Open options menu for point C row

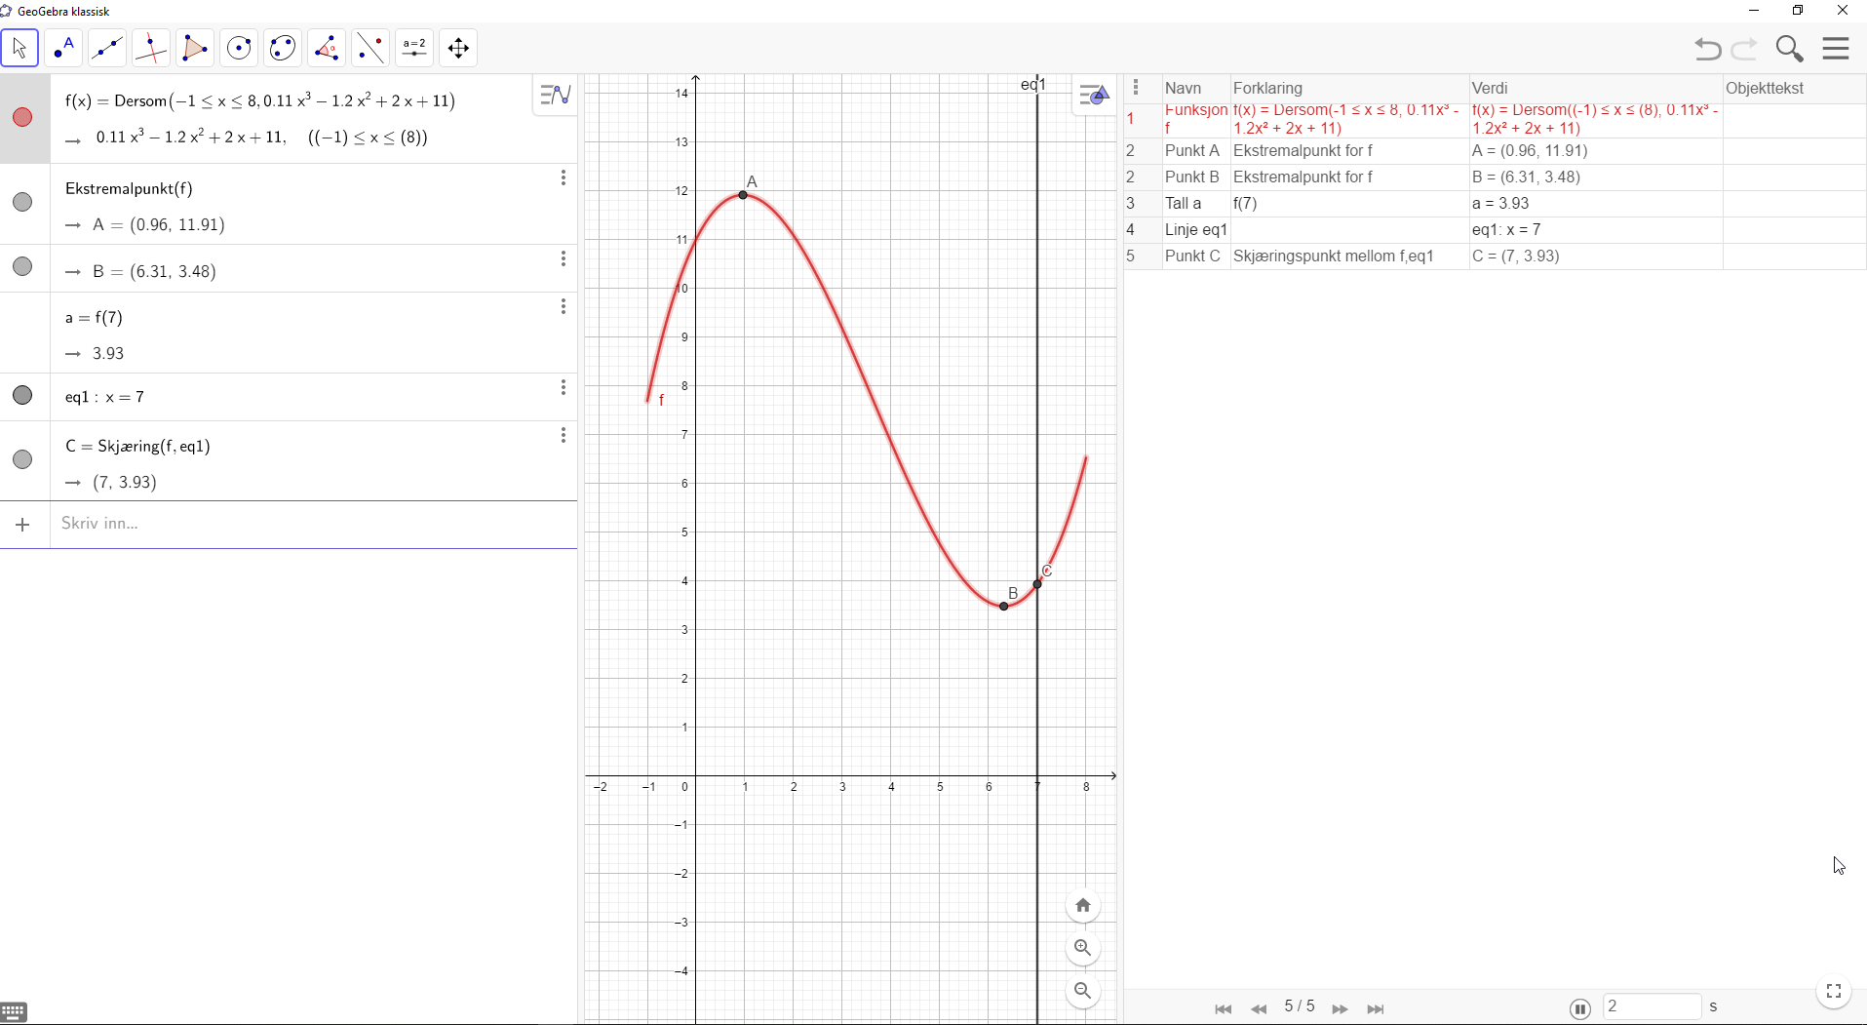[x=564, y=435]
